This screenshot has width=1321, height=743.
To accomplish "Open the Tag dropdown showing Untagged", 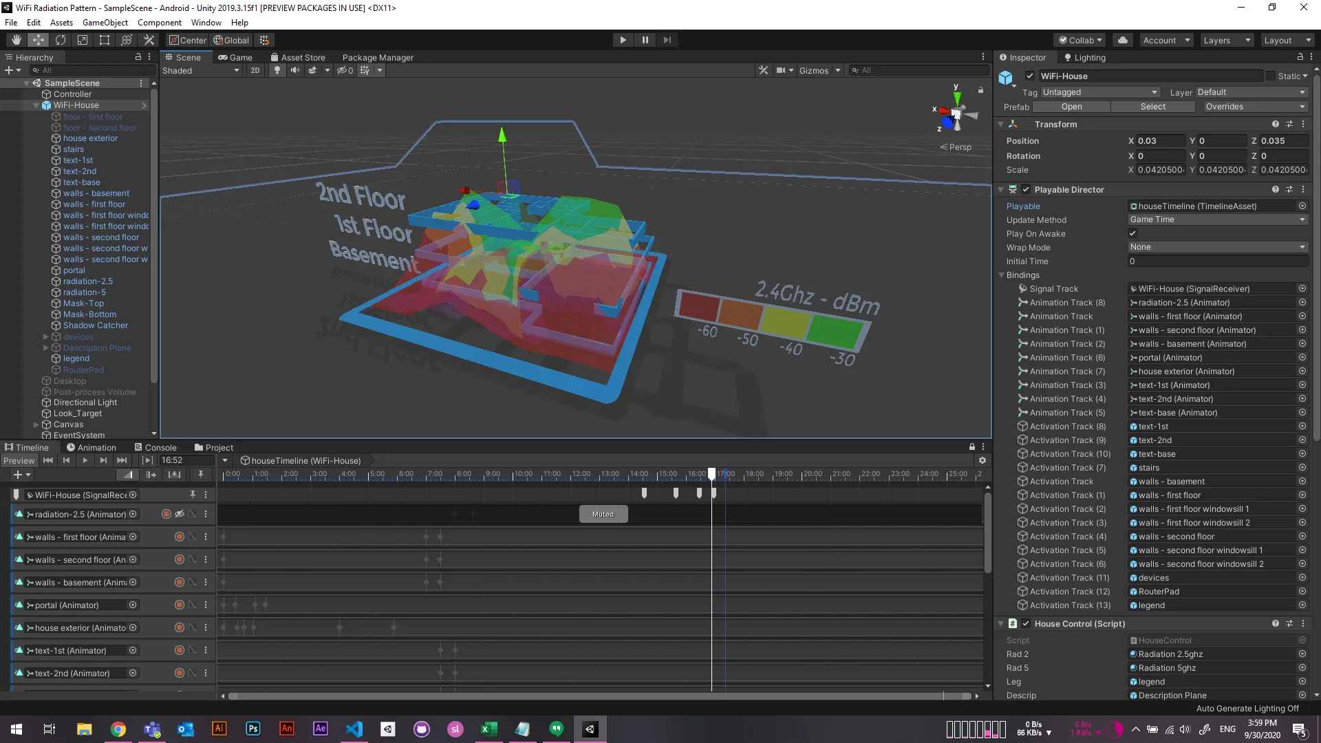I will point(1099,92).
